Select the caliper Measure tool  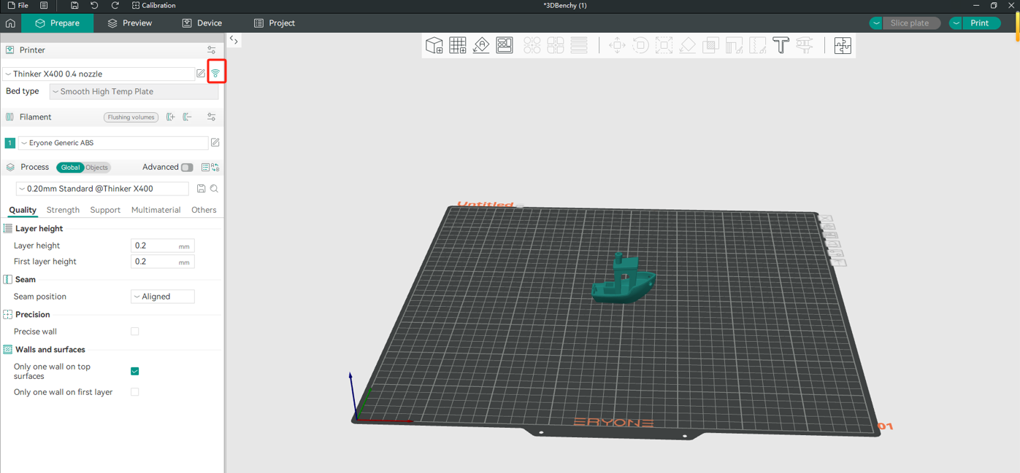[x=804, y=45]
